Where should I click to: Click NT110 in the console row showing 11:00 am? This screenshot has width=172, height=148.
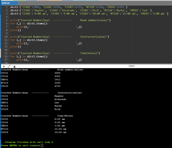pos(5,129)
